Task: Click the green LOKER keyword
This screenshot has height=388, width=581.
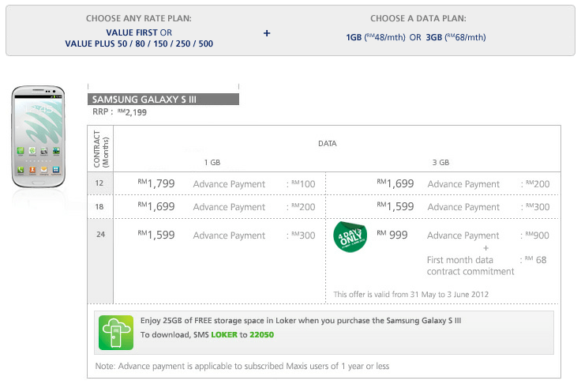Action: click(x=224, y=334)
